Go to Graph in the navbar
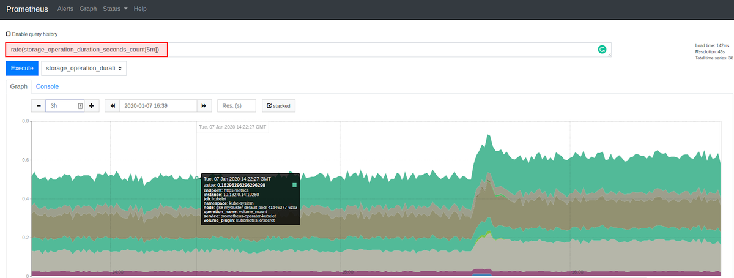 coord(88,9)
